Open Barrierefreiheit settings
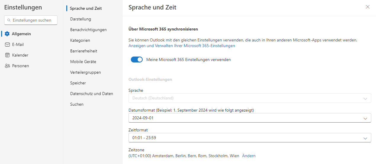Image resolution: width=376 pixels, height=164 pixels. tap(83, 51)
